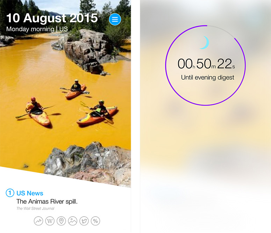Viewport: 271px width, 233px height.
Task: Tap Until evening digest label
Action: pyautogui.click(x=208, y=78)
